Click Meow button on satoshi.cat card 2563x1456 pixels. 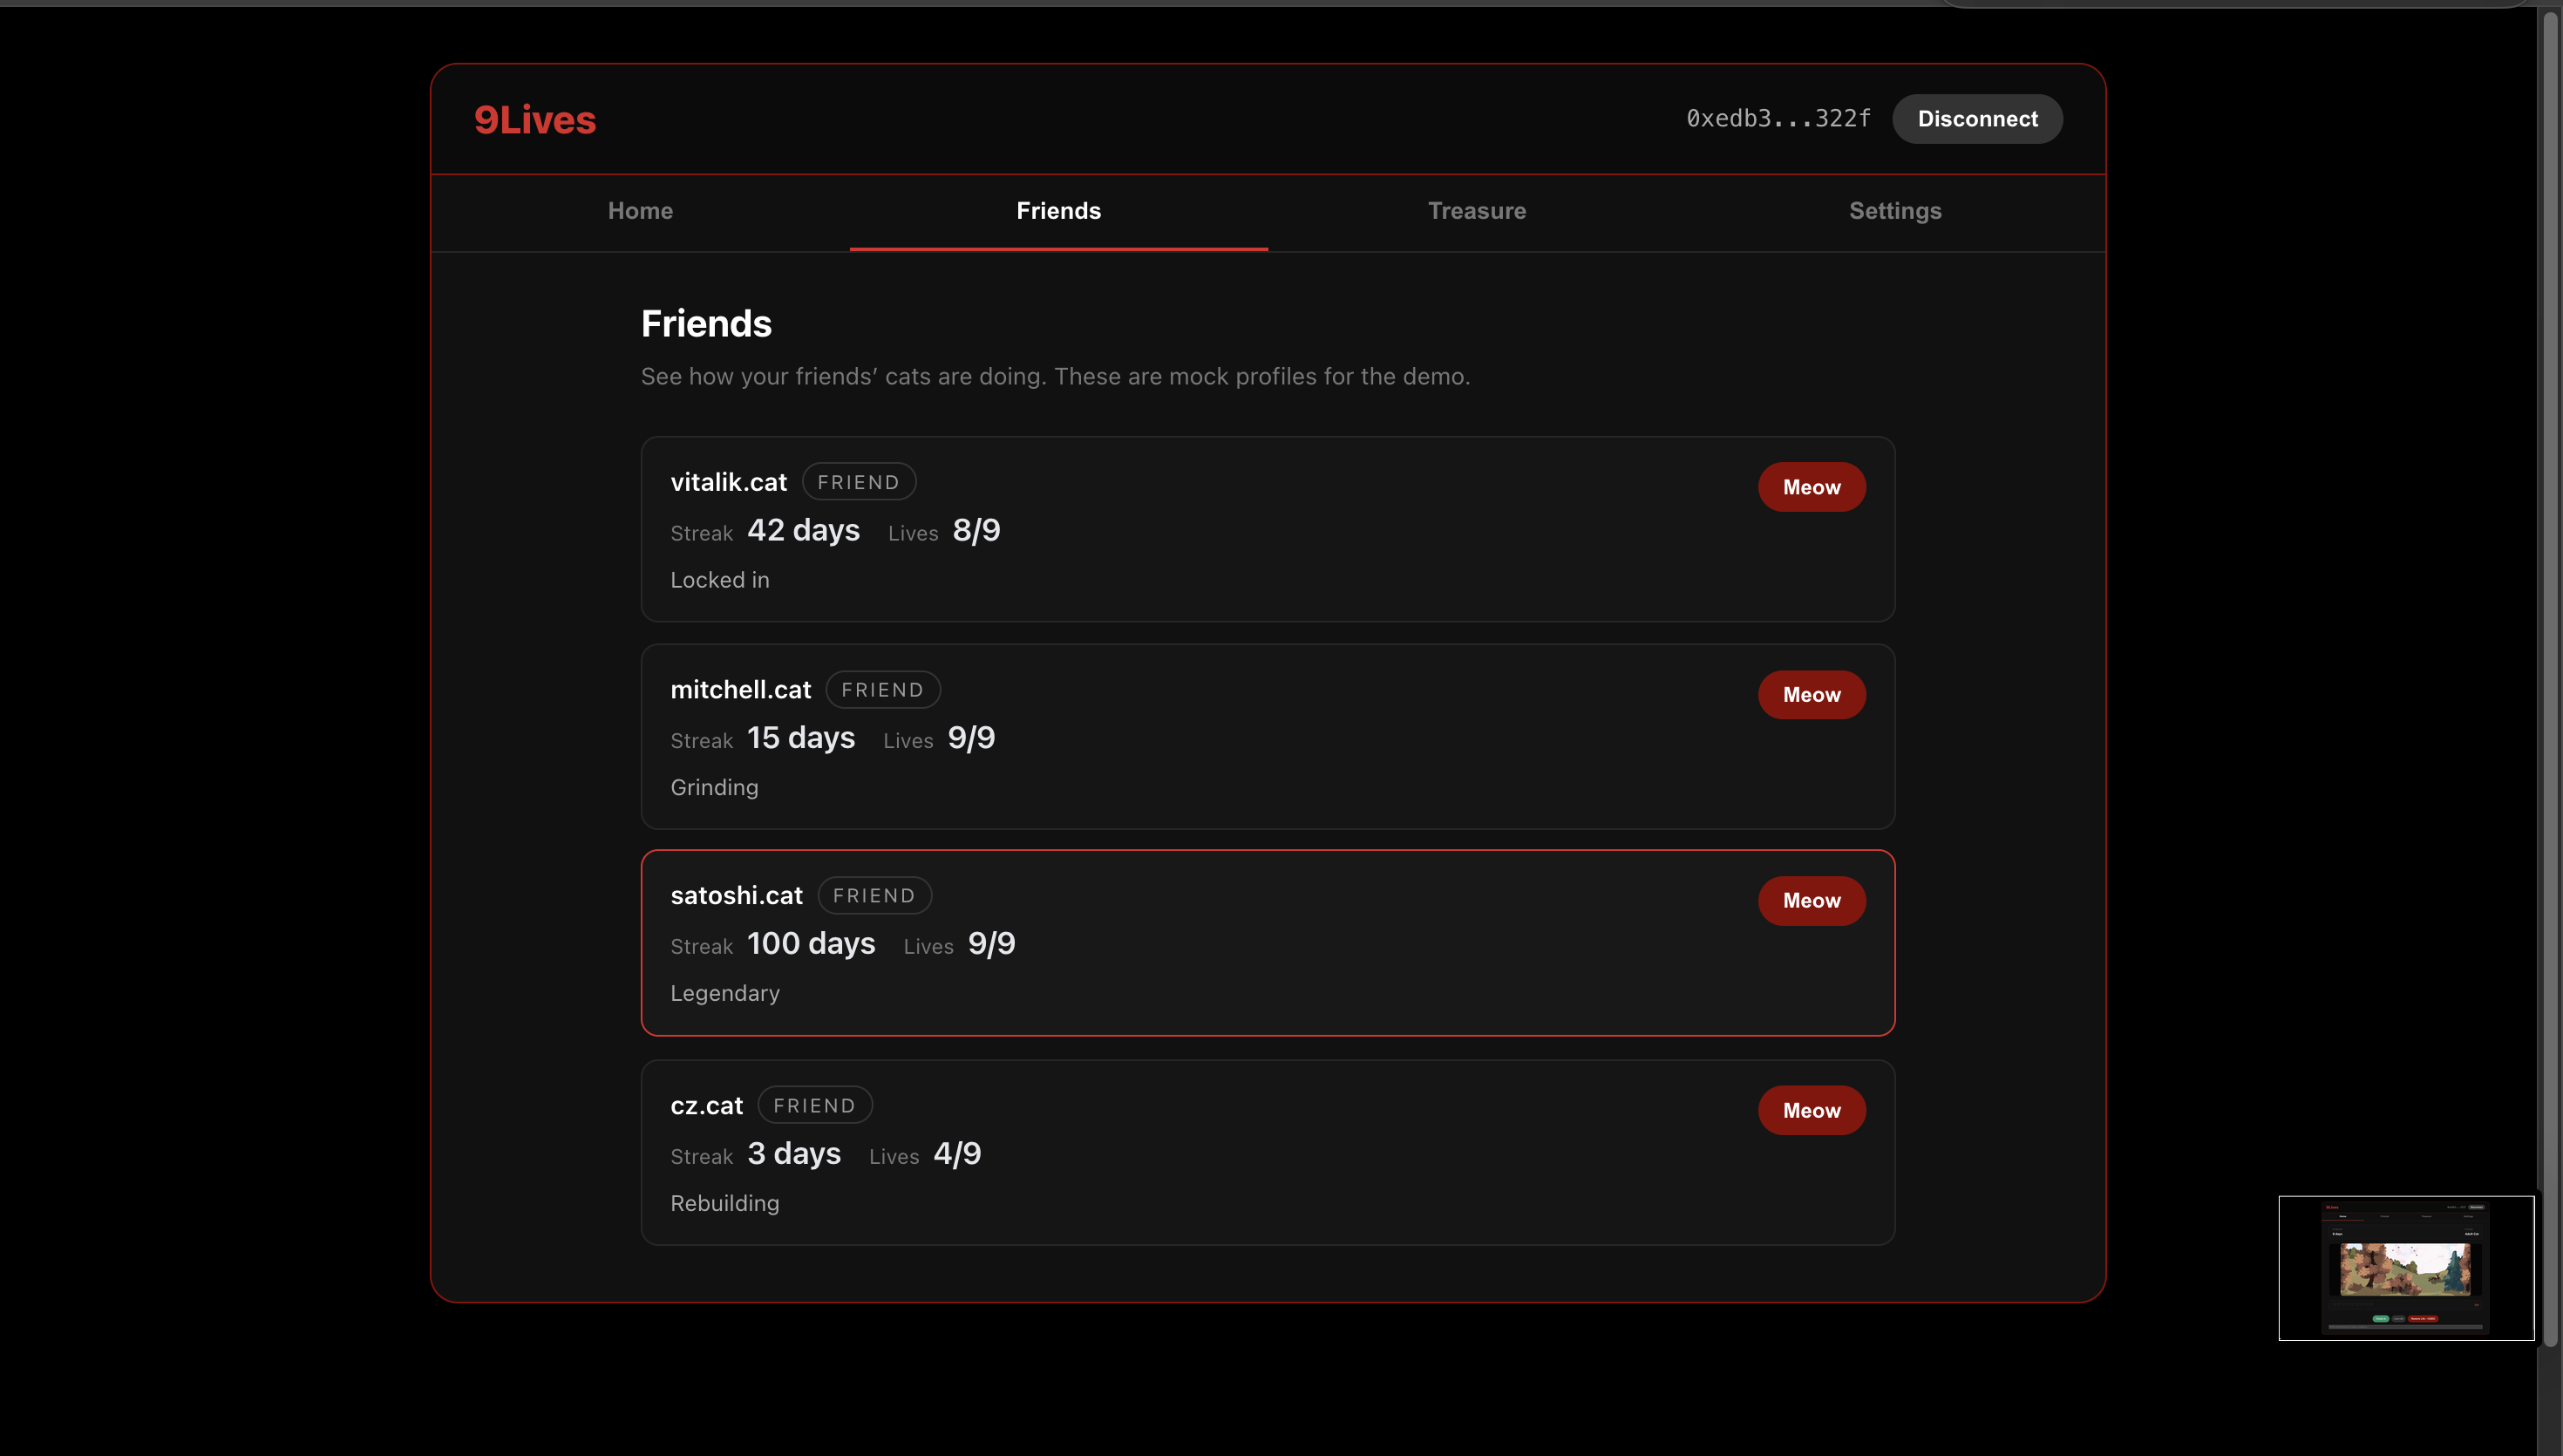click(x=1811, y=900)
